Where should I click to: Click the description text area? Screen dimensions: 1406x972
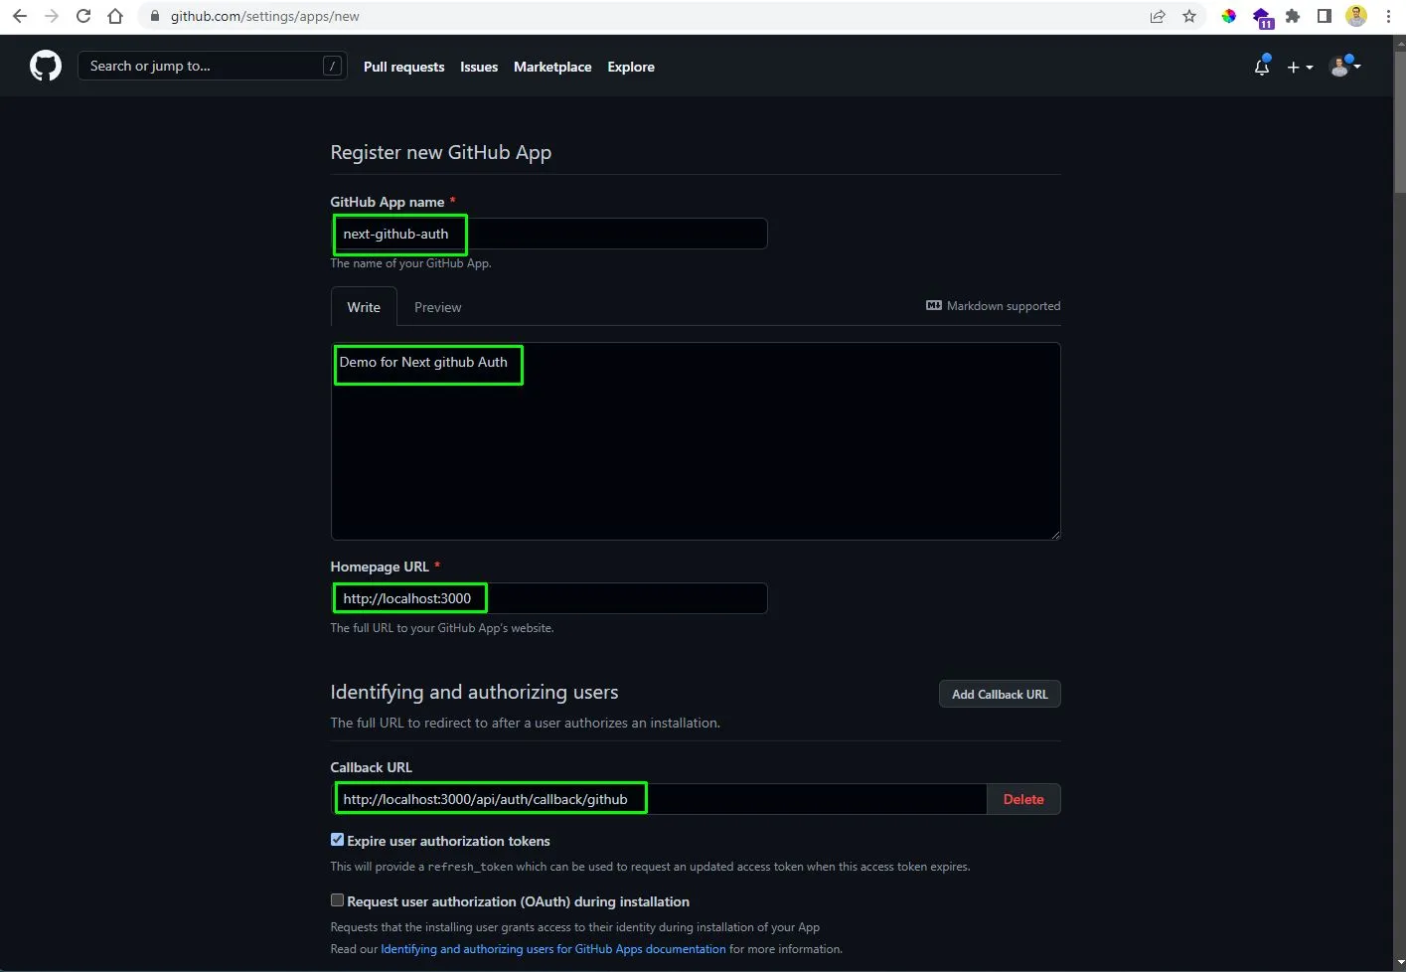[696, 441]
